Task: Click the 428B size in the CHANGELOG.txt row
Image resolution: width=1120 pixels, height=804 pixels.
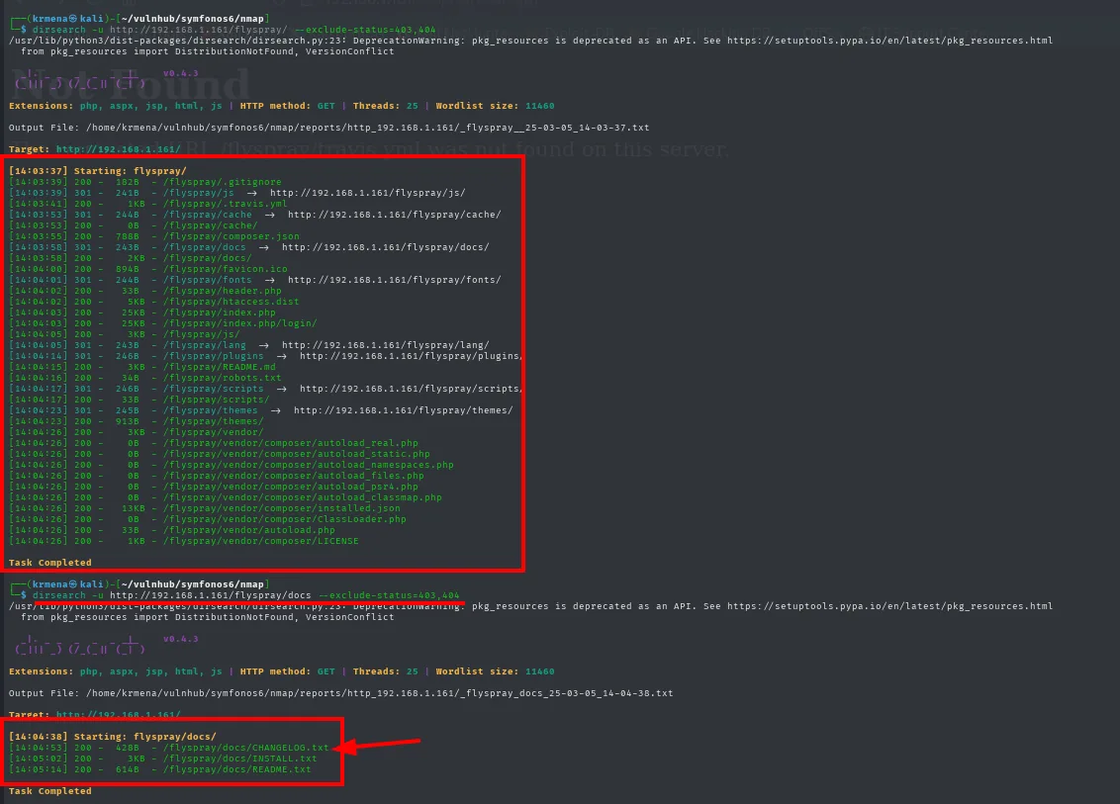Action: (x=128, y=748)
